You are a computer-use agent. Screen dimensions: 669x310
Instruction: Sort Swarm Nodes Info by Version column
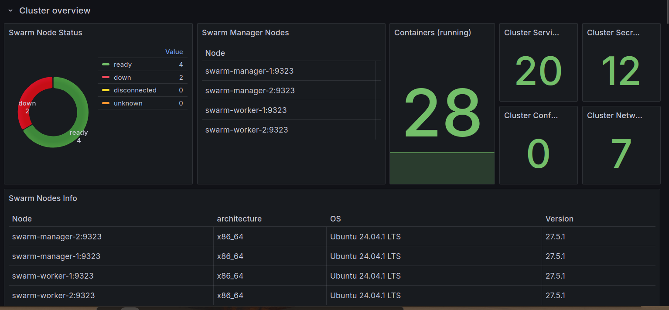click(559, 219)
